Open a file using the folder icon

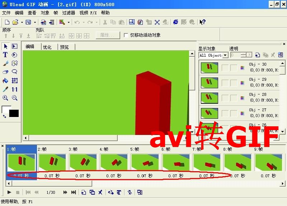point(15,22)
